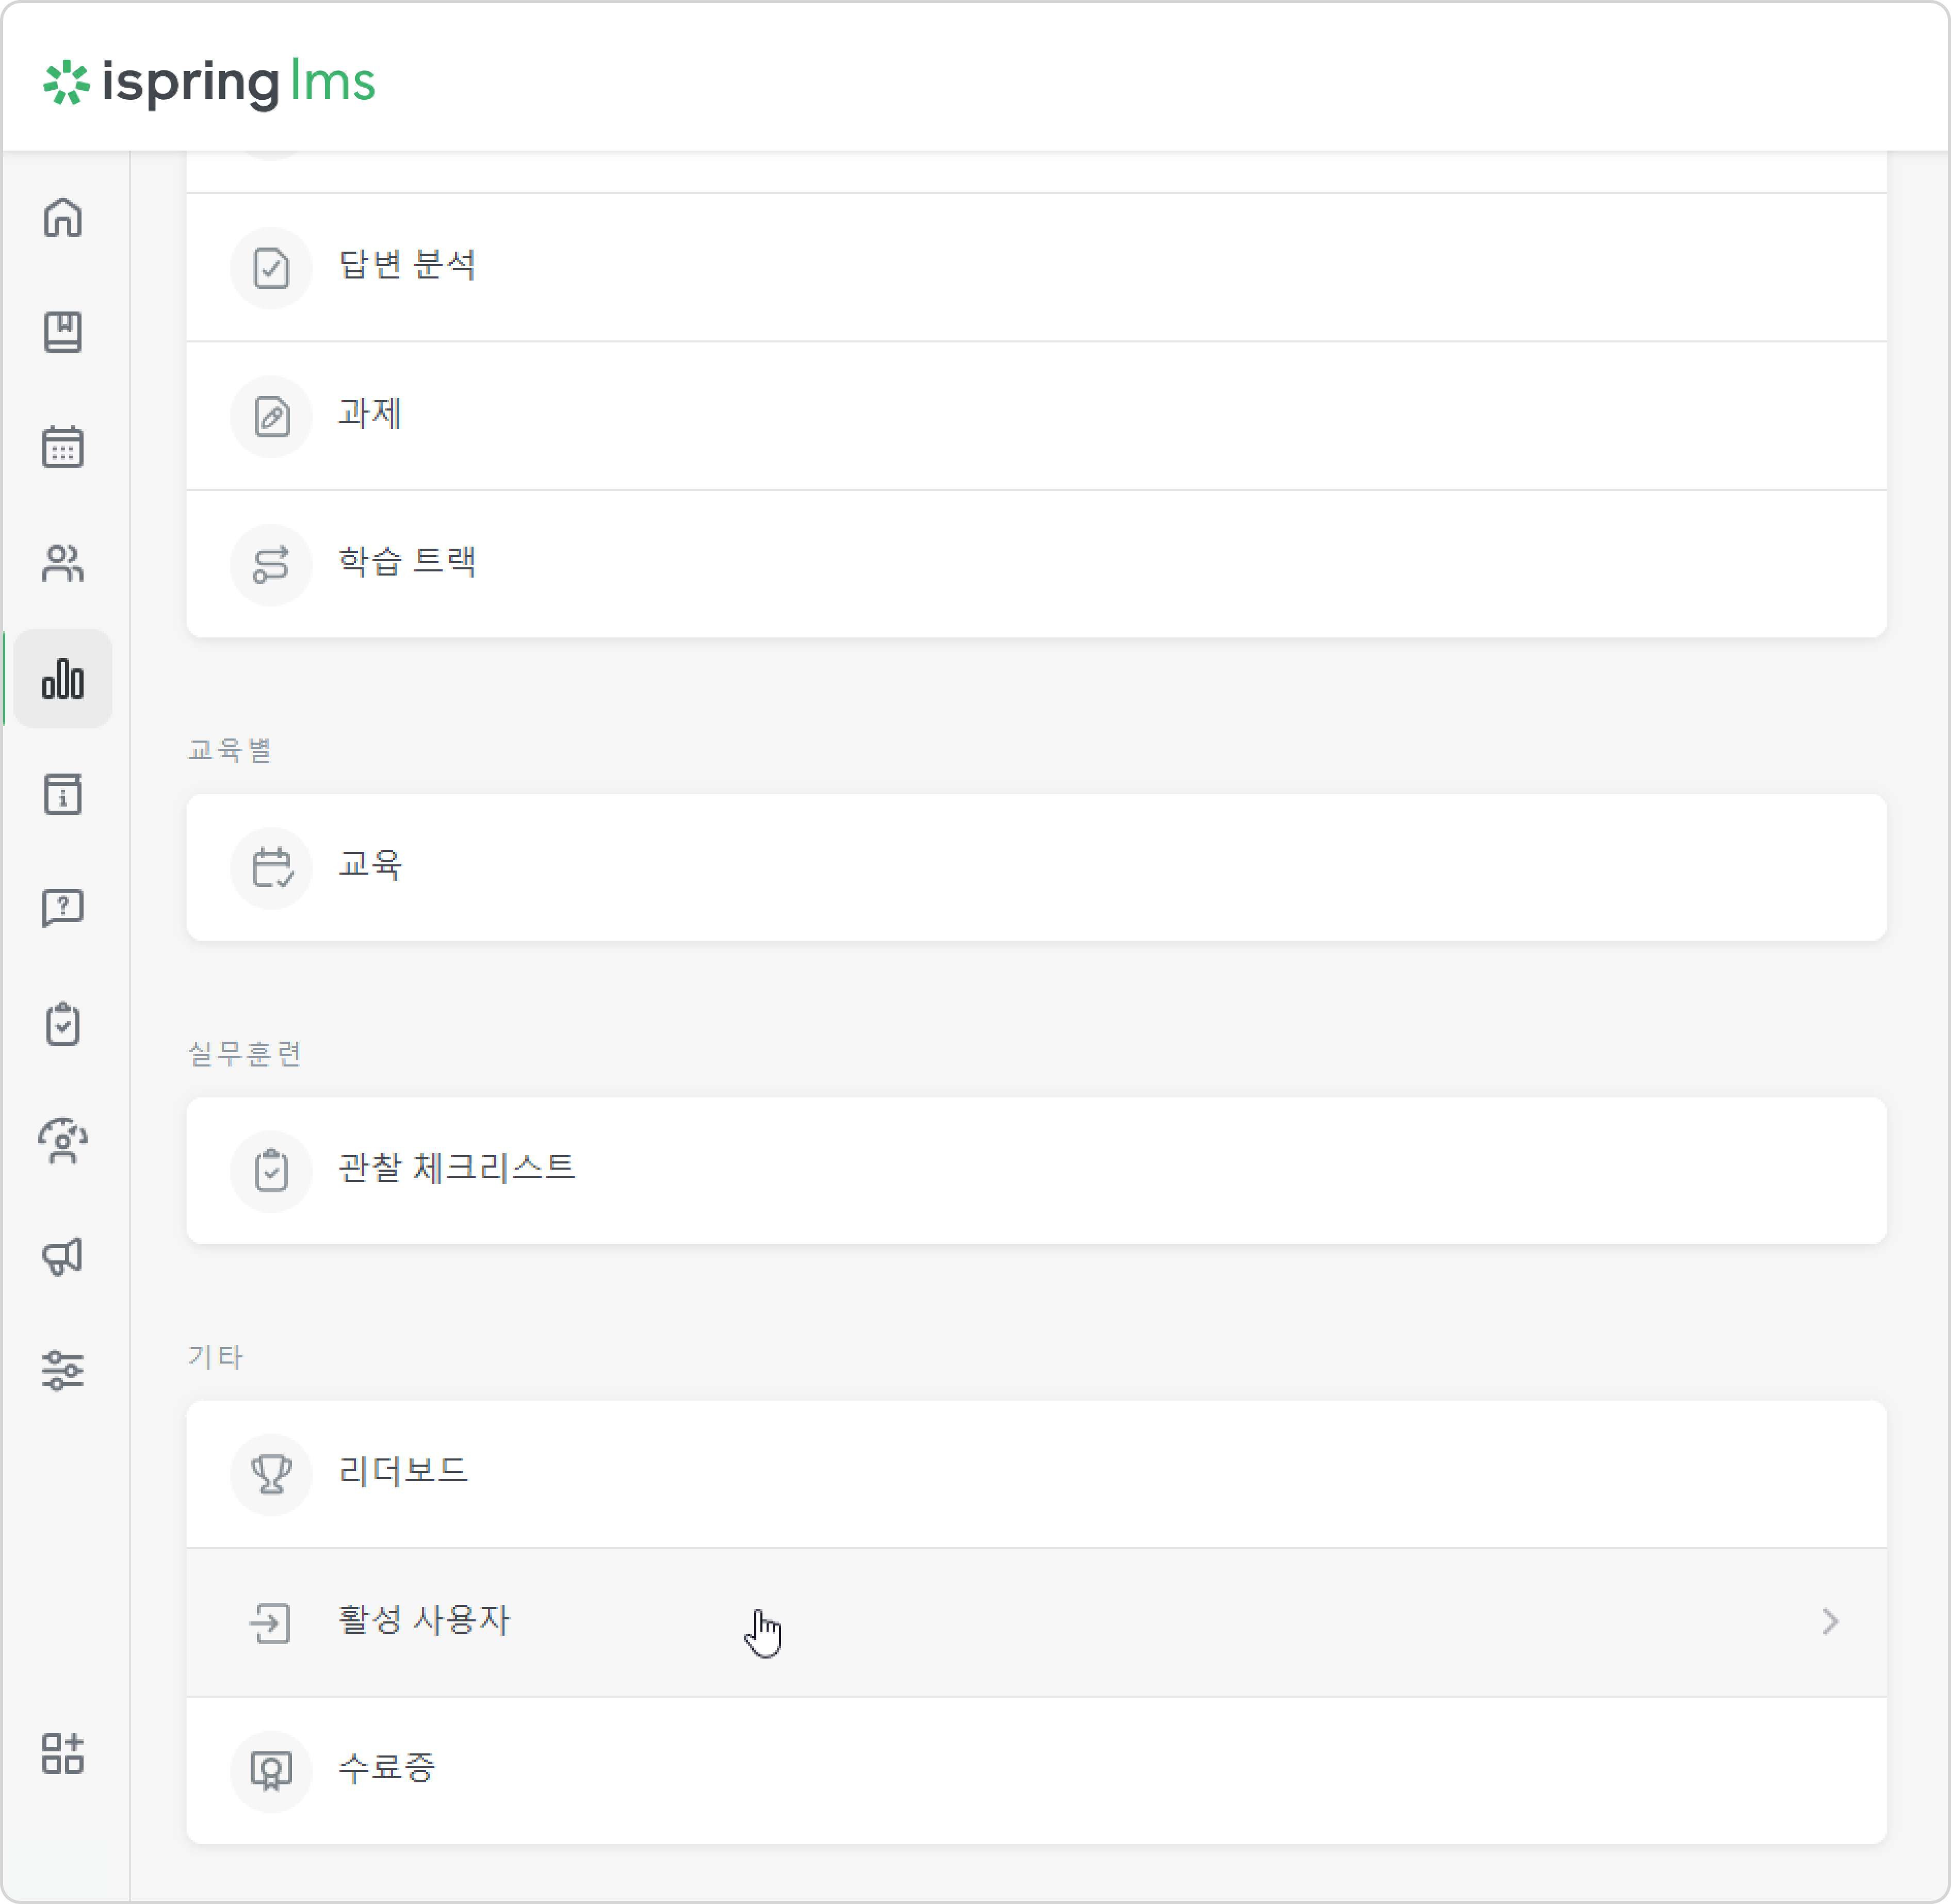Open the calendar icon in sidebar
The image size is (1951, 1904).
(63, 447)
